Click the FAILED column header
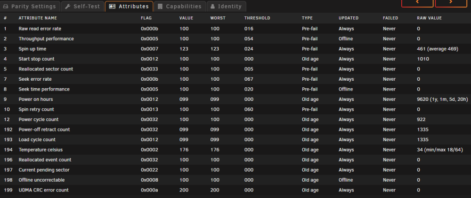The image size is (471, 198). coord(390,18)
